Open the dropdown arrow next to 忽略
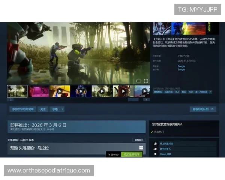The image size is (225, 180). [62, 109]
